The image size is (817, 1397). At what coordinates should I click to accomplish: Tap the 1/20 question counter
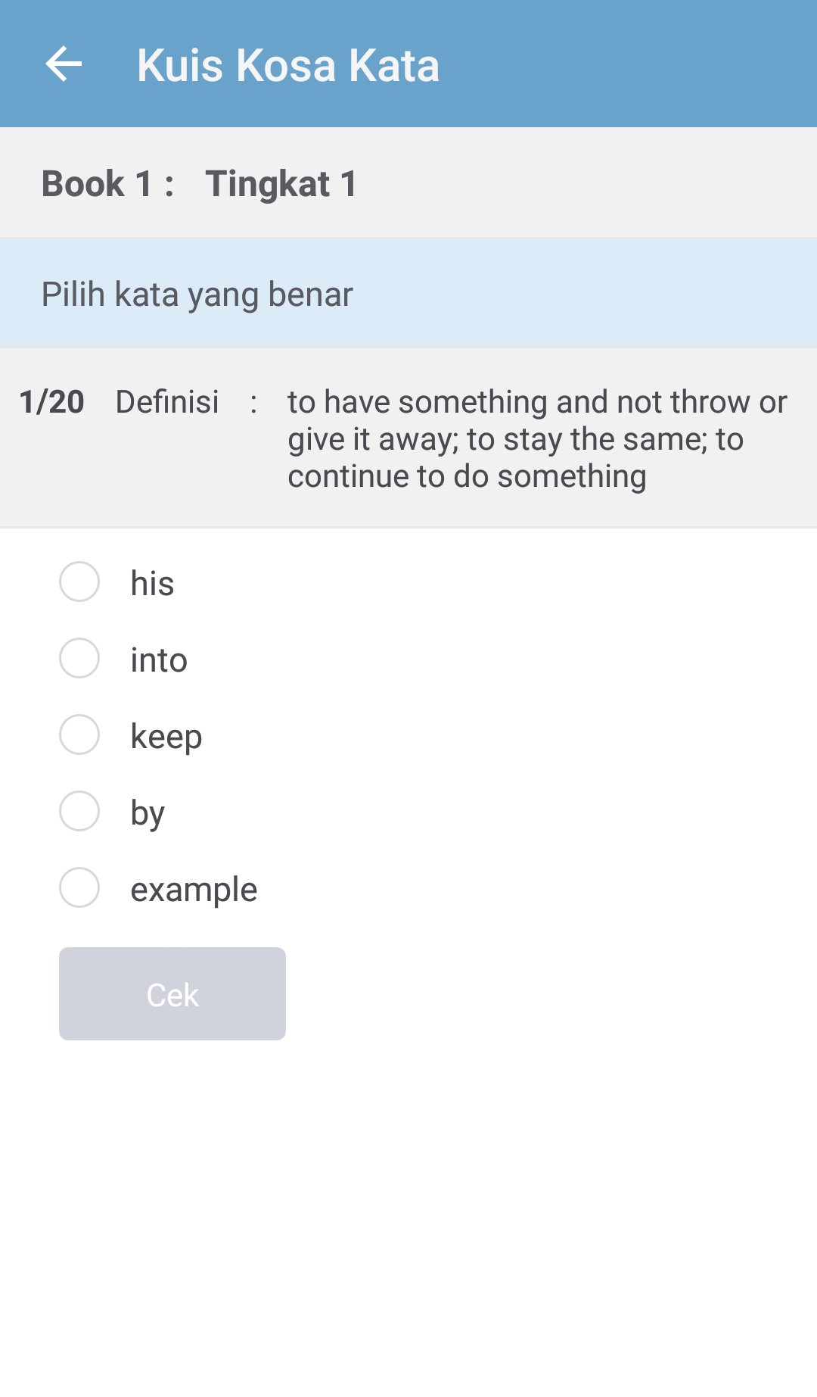(51, 402)
